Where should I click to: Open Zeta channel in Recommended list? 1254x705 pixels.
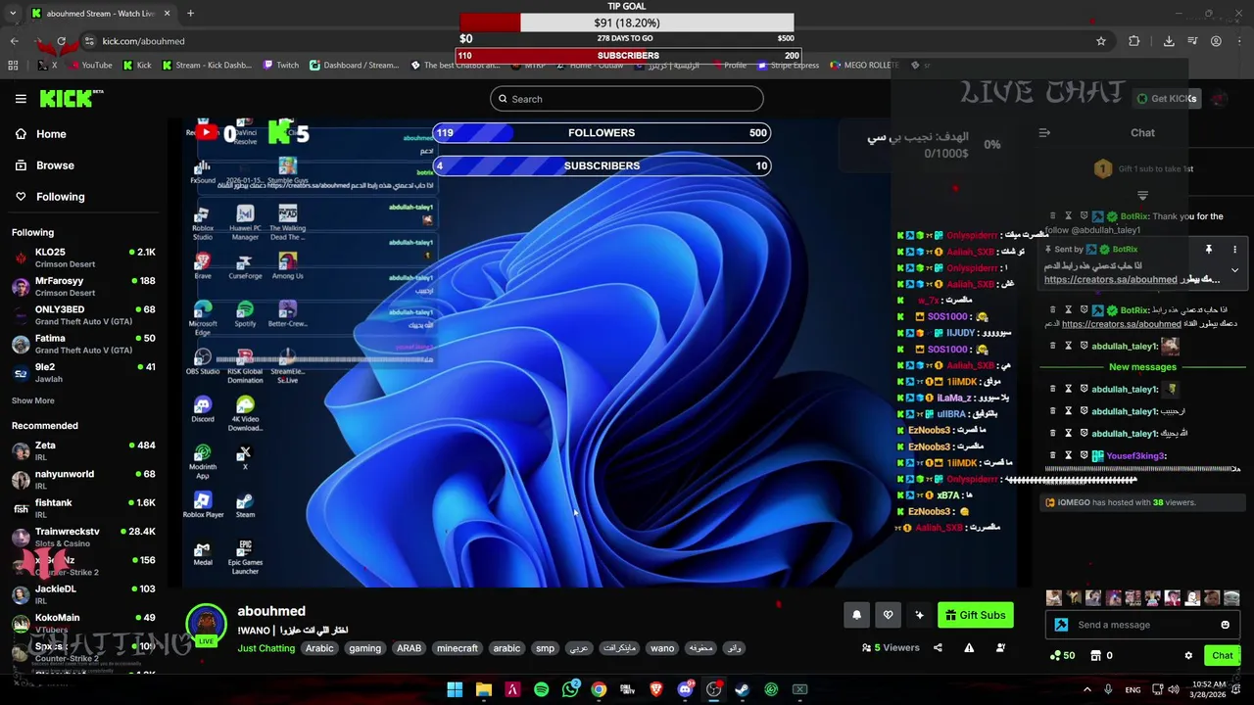[83, 451]
